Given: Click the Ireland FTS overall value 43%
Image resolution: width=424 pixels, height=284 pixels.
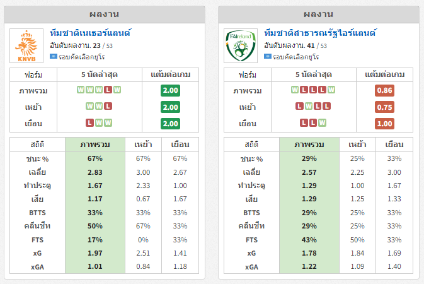Looking at the screenshot, I should [309, 240].
